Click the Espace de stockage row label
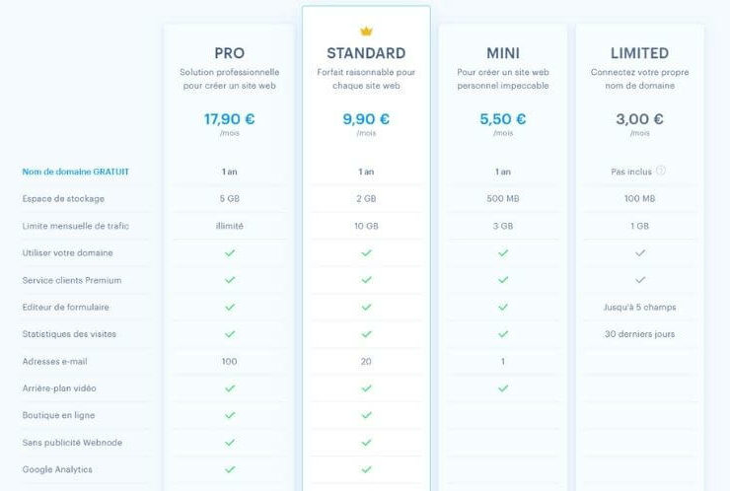Screen dimensions: 730x491 click(63, 199)
